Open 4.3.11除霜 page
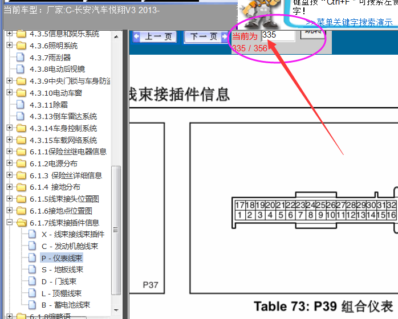398x319 pixels. click(x=48, y=105)
